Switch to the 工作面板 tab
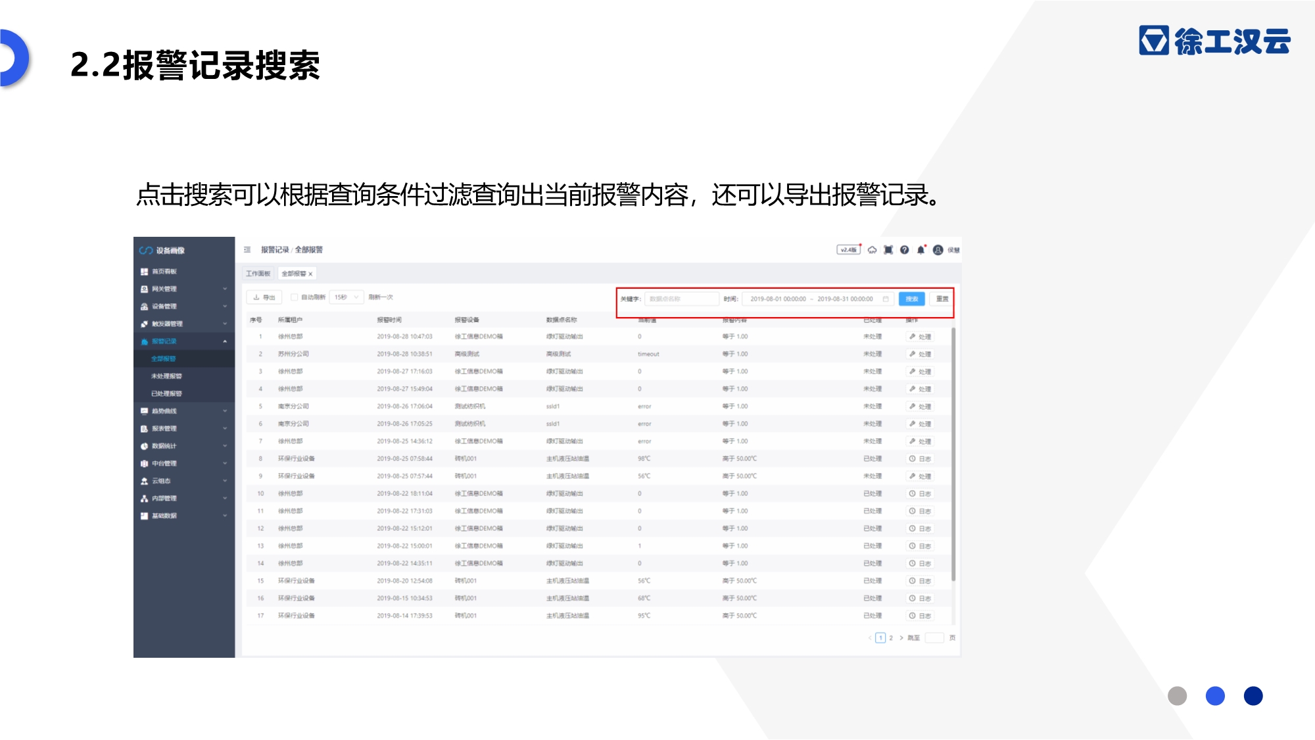 pyautogui.click(x=258, y=274)
